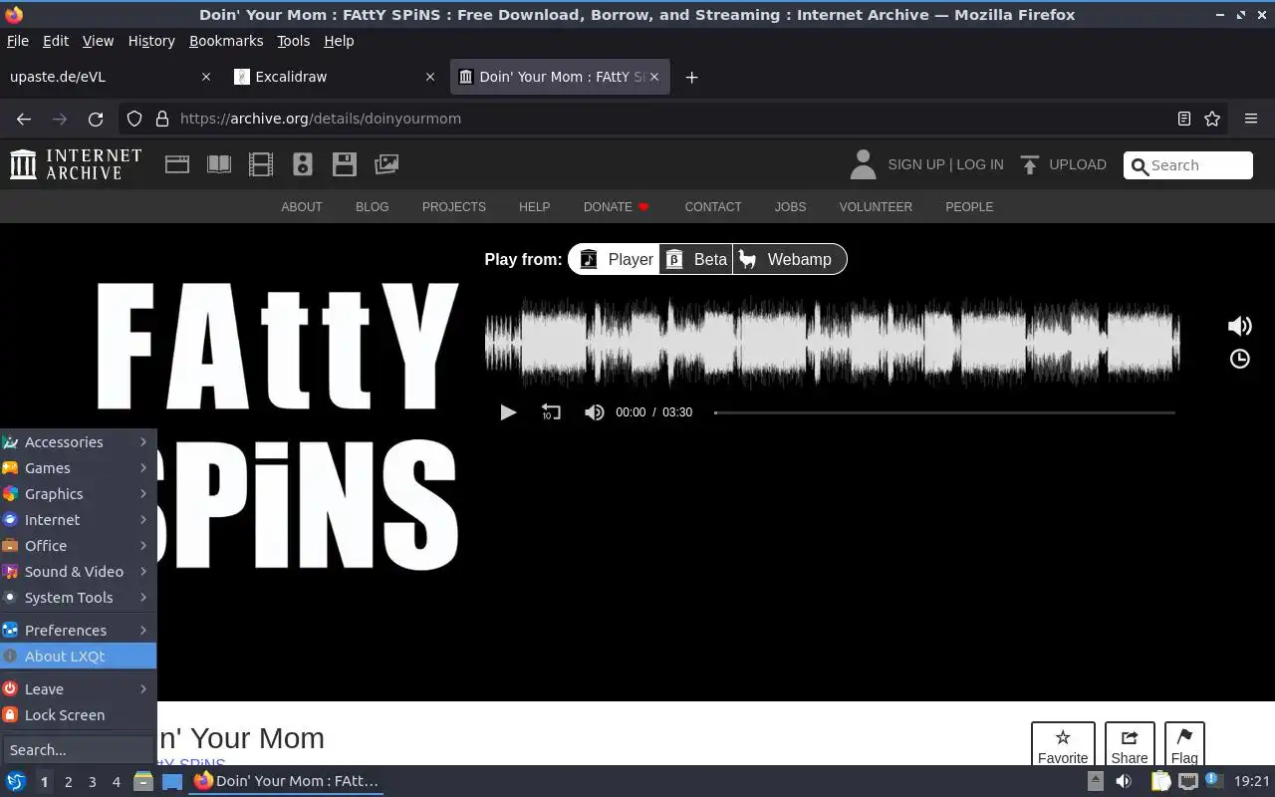Switch to the upaste.de/eVL tab
The height and width of the screenshot is (797, 1275).
point(110,77)
